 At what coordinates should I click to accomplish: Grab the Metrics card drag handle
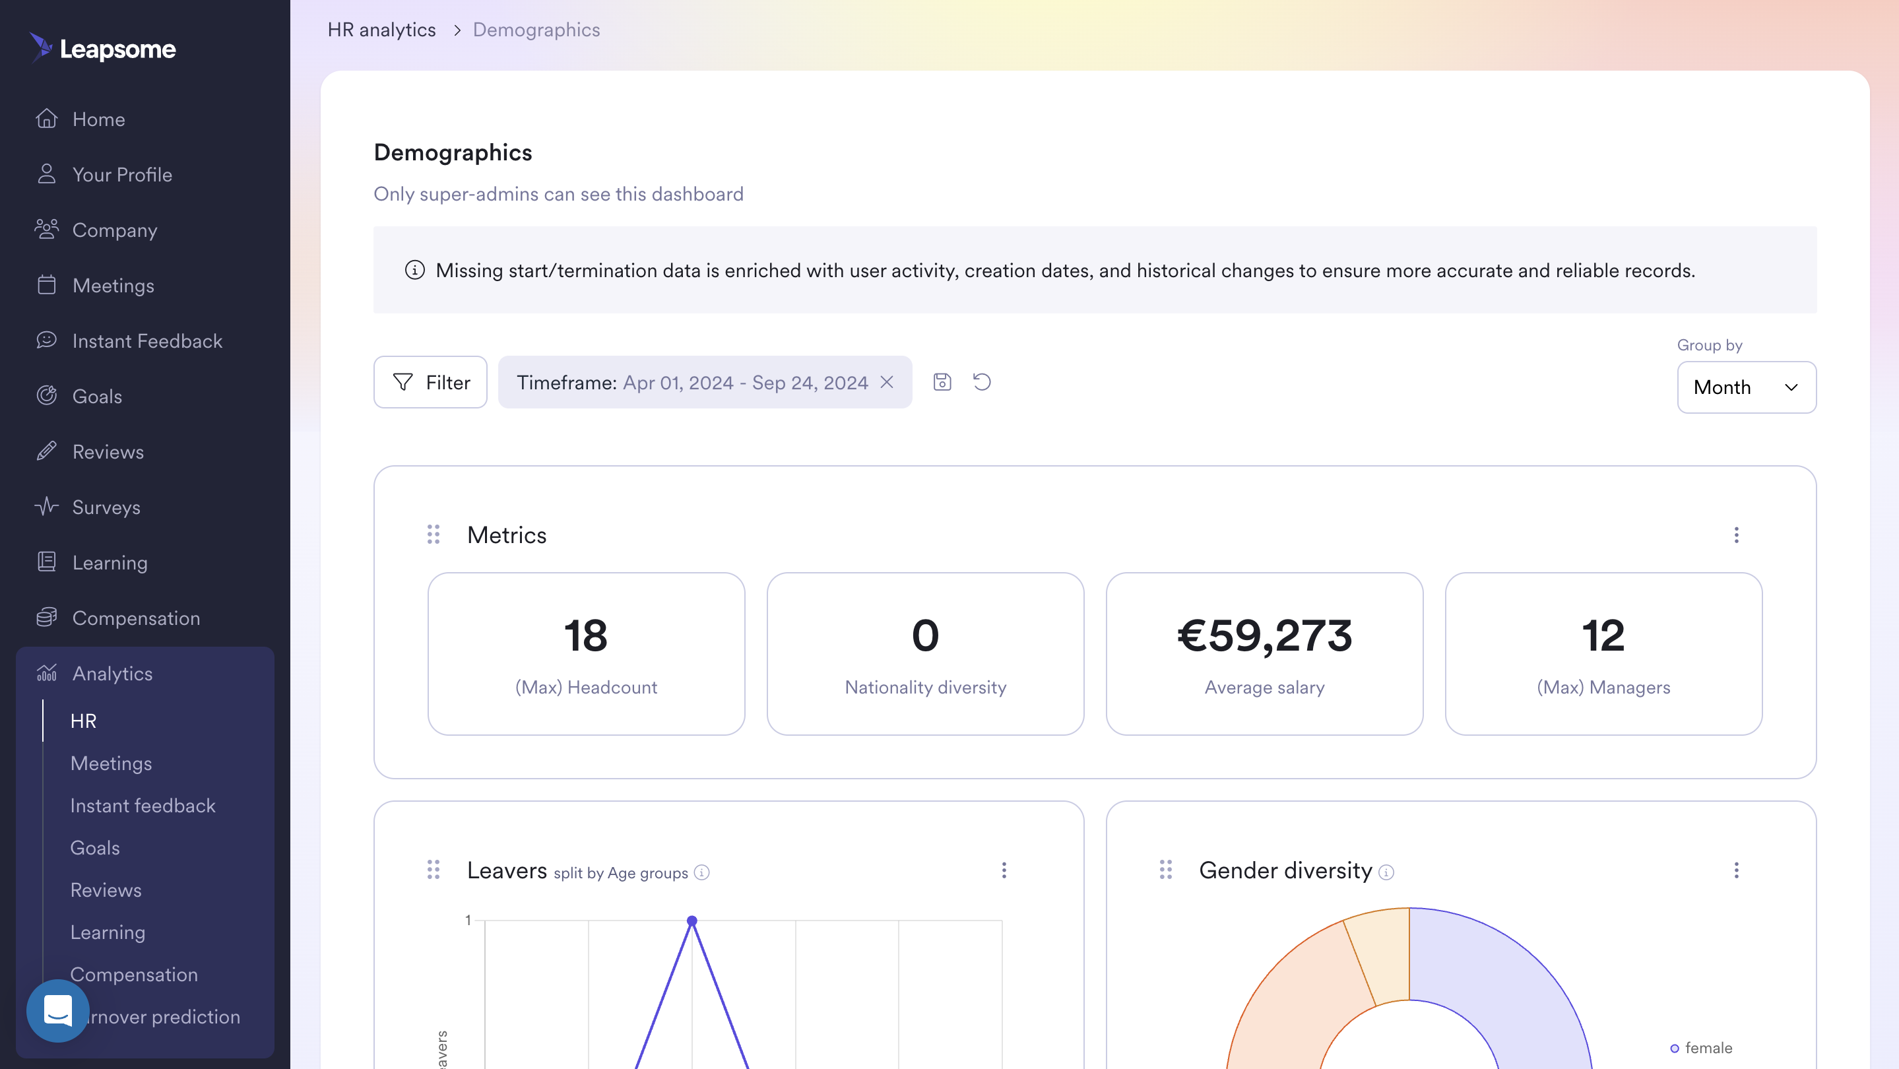434,534
